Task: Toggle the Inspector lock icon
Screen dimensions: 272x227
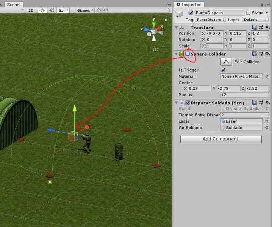Action: pos(262,5)
